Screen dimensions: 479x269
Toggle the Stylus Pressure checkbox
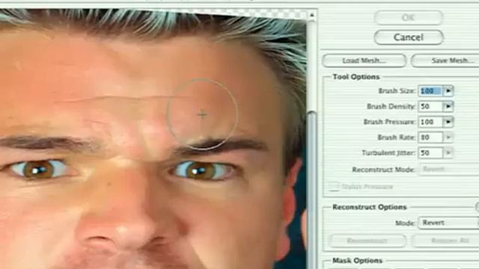tap(334, 186)
